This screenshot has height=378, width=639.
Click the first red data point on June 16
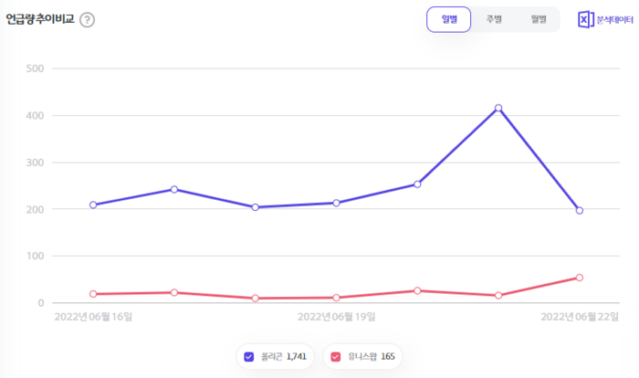point(93,294)
